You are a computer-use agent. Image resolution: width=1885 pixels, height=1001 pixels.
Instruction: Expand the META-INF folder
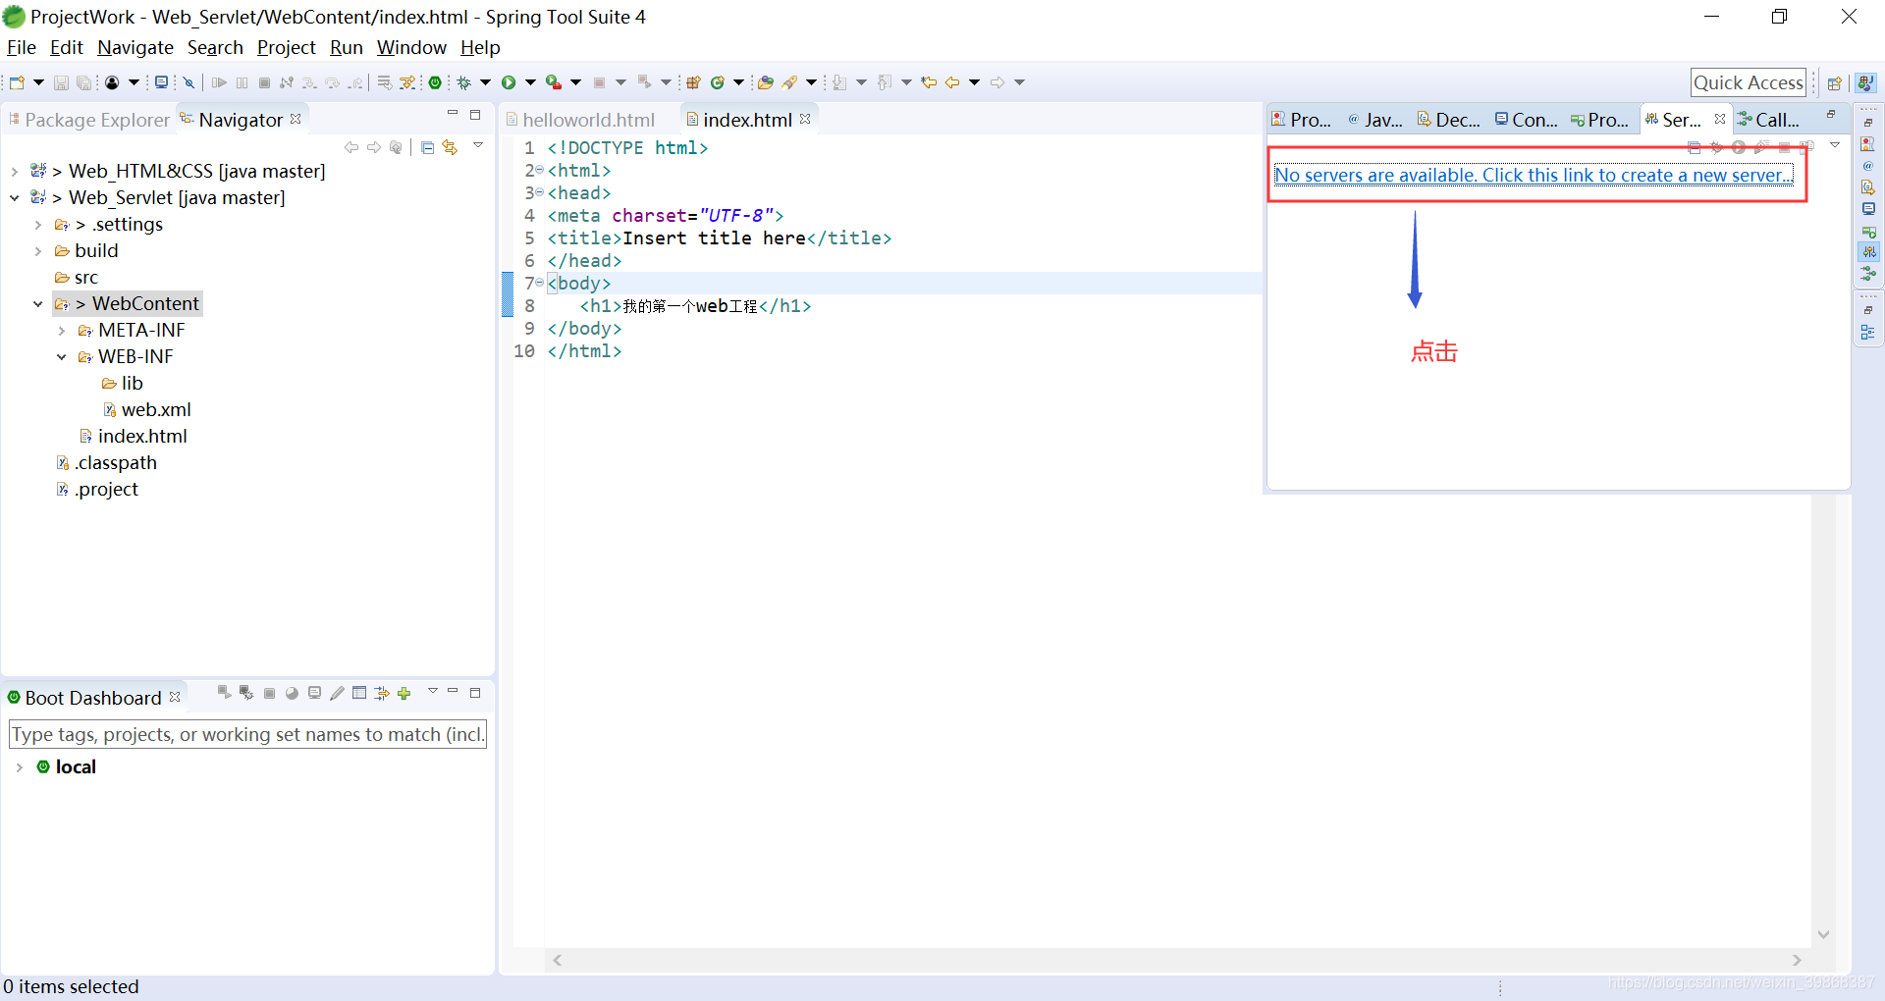pos(62,331)
